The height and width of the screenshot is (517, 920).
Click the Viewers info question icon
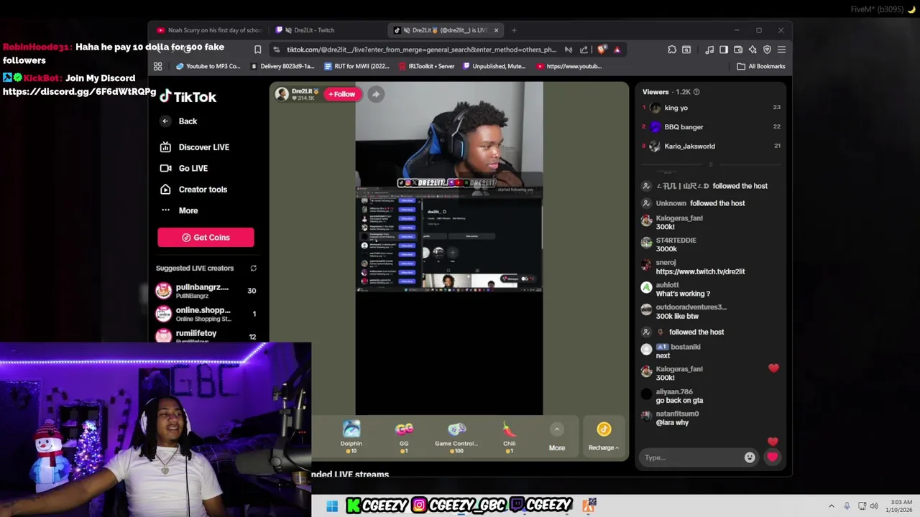696,92
